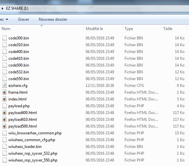This screenshot has width=189, height=166.
Task: Click the frame.html Firefox icon
Action: click(x=5, y=92)
